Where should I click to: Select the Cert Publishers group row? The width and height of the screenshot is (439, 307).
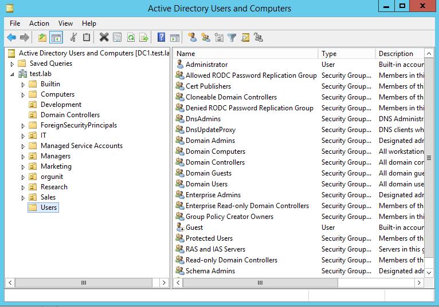(x=300, y=86)
